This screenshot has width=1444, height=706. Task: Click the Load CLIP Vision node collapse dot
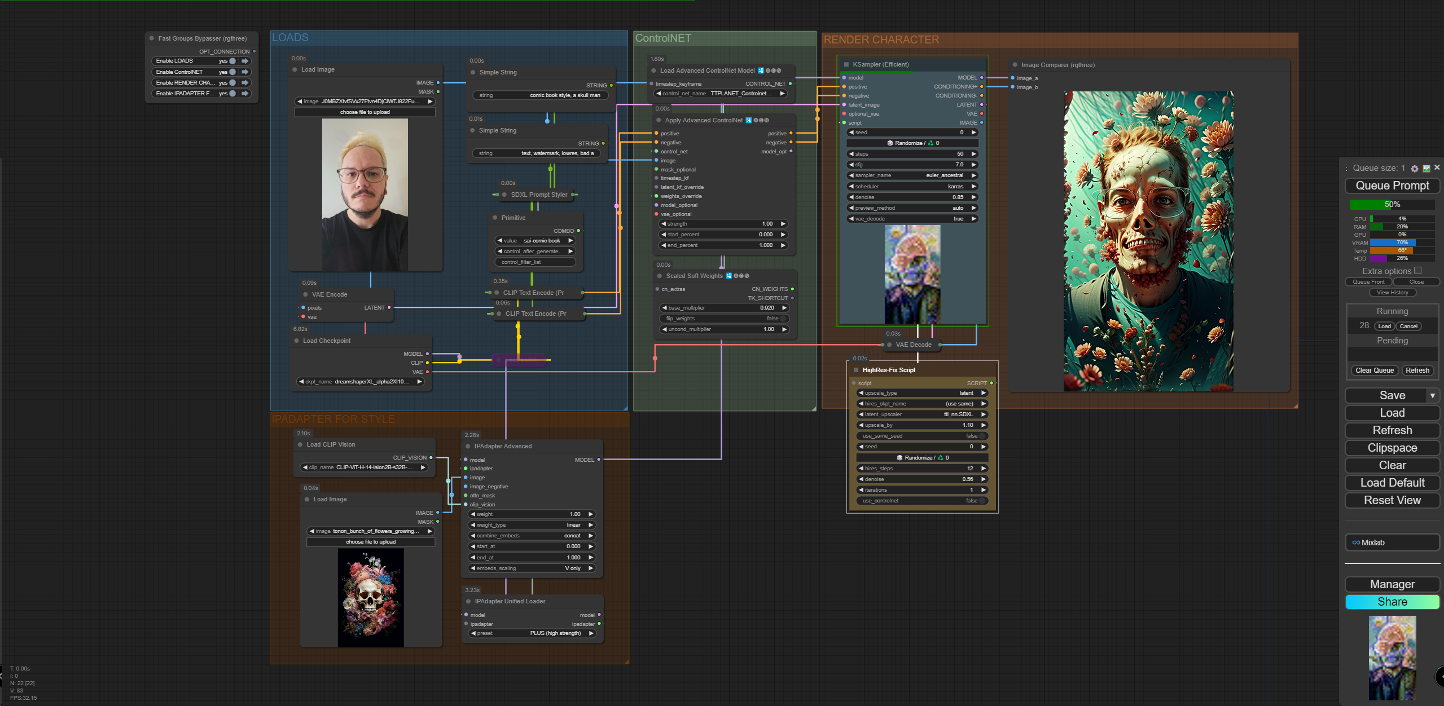[x=300, y=445]
